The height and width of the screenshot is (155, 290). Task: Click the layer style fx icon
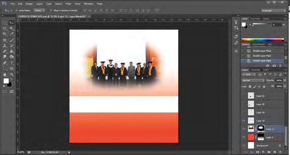pyautogui.click(x=252, y=152)
